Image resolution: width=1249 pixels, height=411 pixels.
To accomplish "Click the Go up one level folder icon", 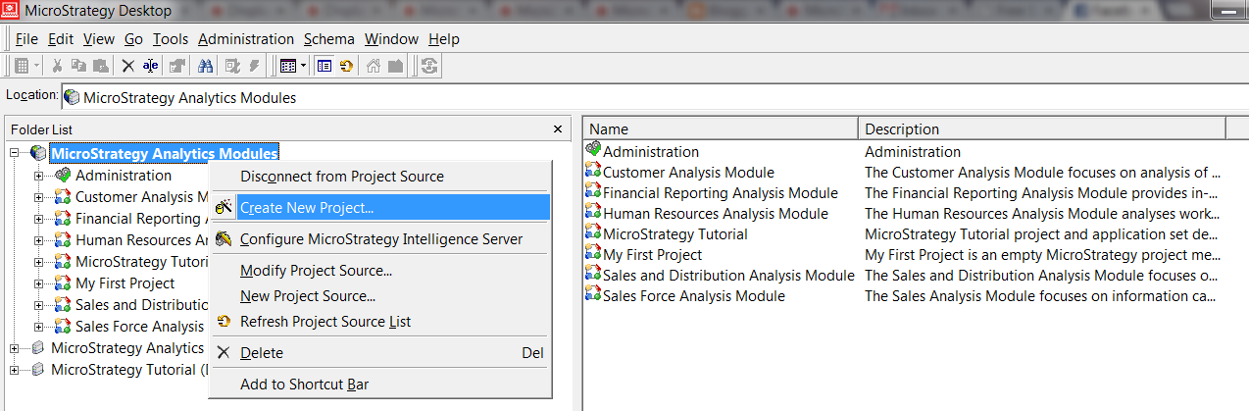I will tap(395, 66).
